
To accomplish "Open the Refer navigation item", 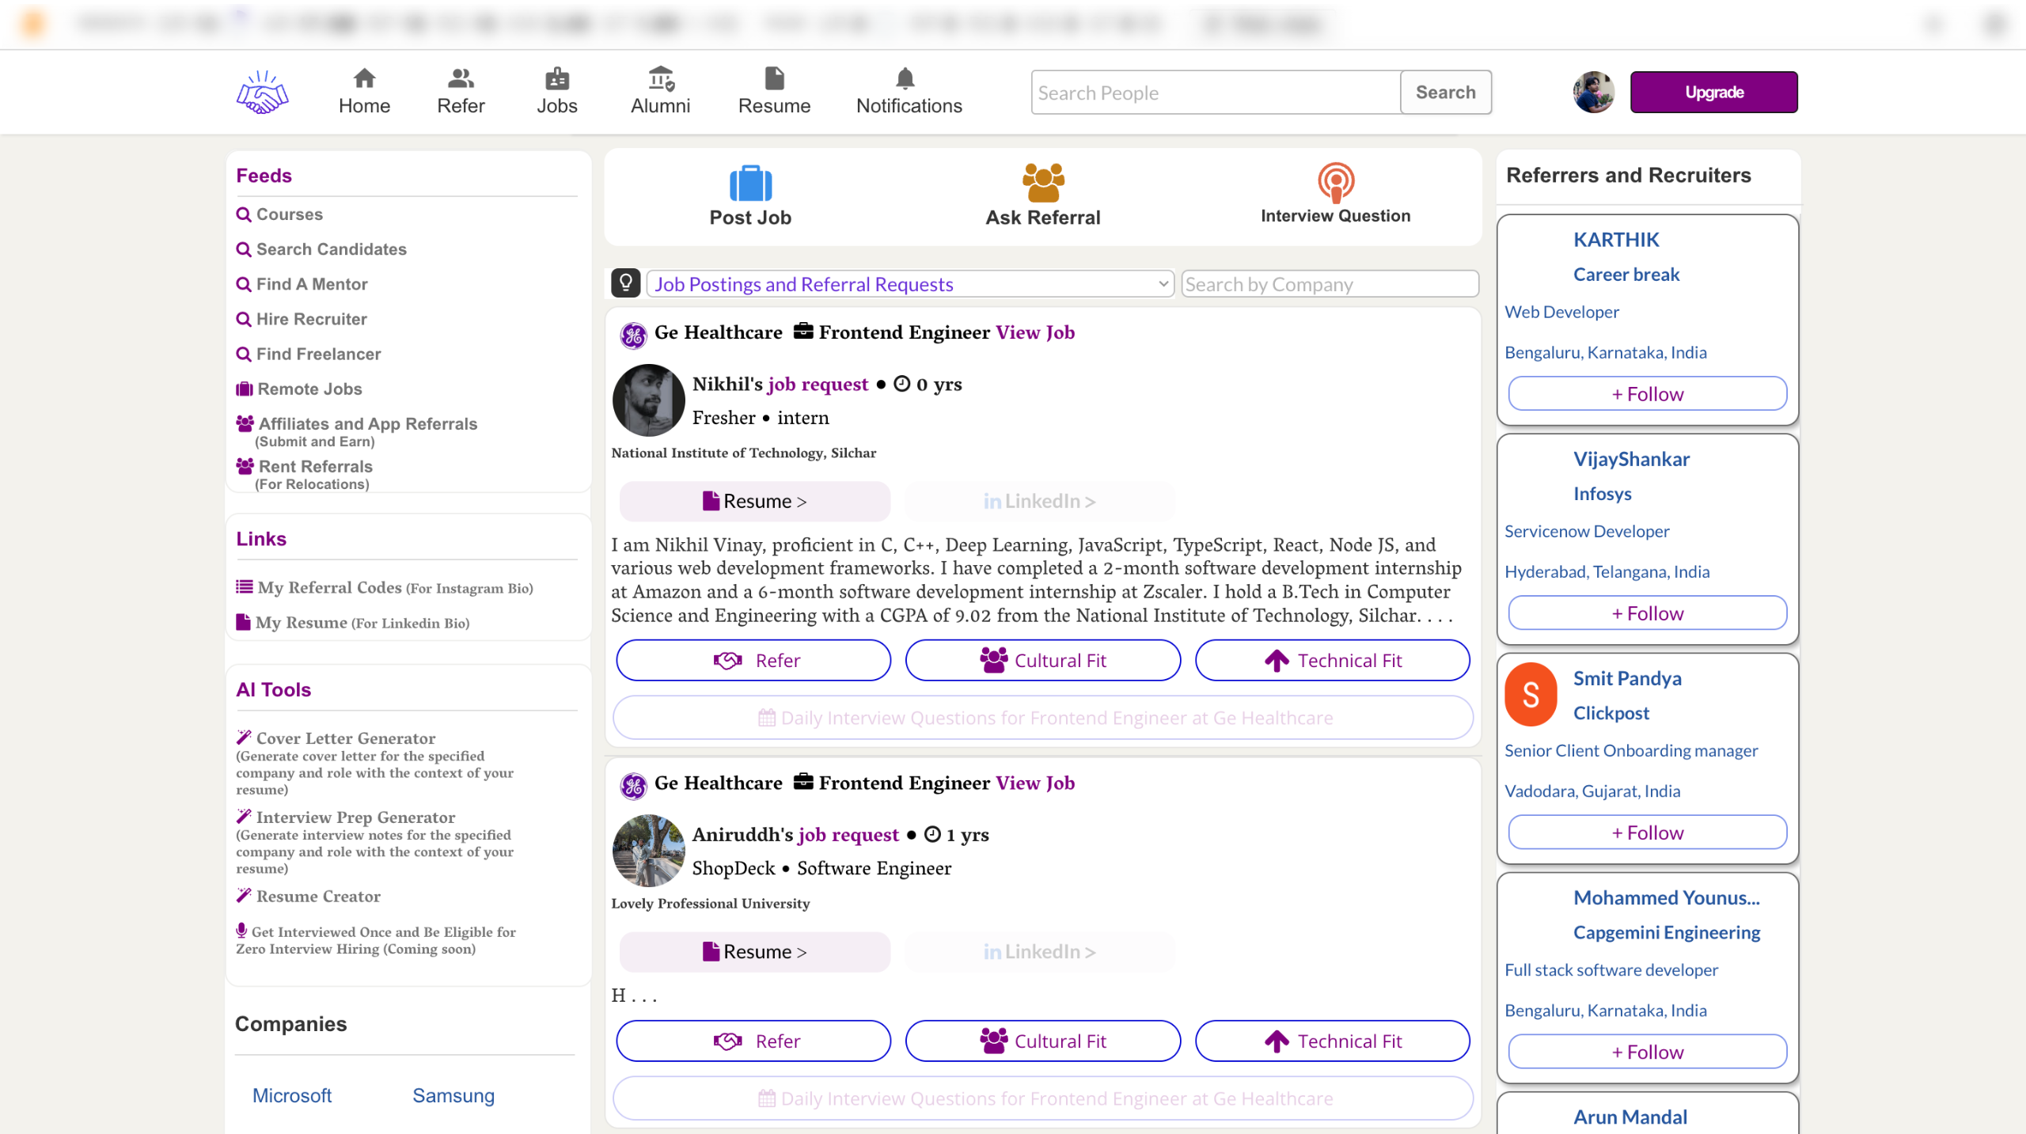I will [x=461, y=92].
